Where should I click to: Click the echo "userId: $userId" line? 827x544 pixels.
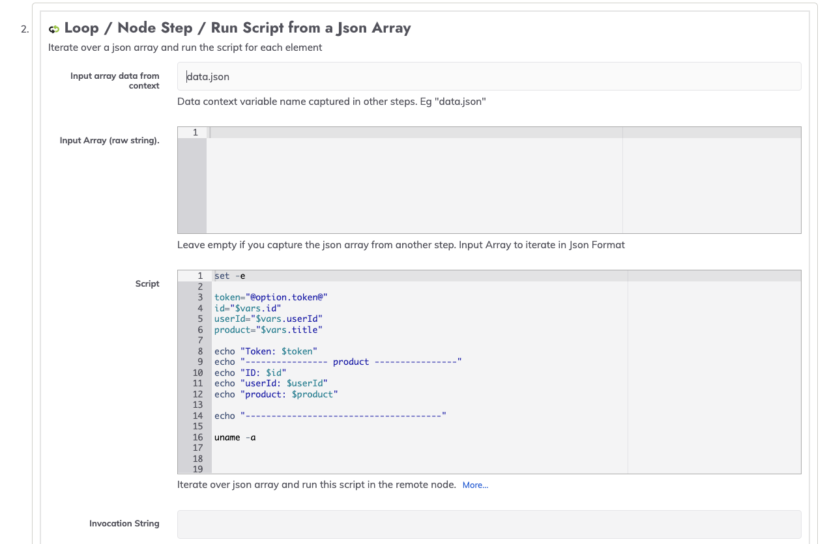(x=271, y=383)
